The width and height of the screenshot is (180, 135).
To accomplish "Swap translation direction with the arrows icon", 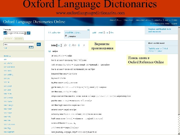I will click(28, 33).
